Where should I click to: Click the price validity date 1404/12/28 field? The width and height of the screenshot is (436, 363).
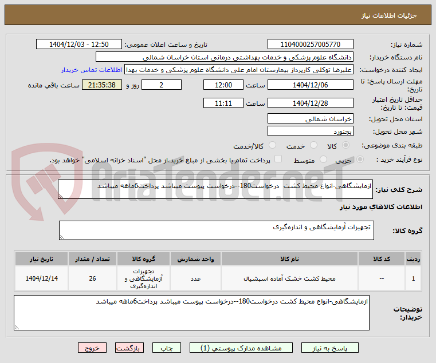311,103
